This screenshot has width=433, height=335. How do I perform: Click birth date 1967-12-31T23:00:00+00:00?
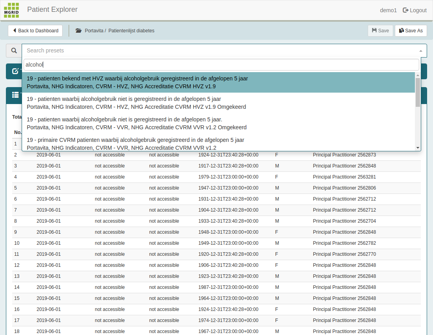click(228, 331)
